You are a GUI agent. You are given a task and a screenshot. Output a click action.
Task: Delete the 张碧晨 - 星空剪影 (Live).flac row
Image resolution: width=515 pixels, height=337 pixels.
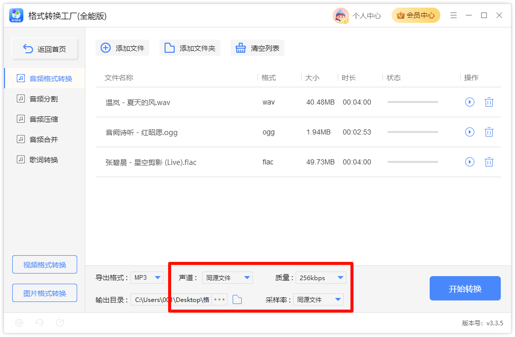click(489, 162)
